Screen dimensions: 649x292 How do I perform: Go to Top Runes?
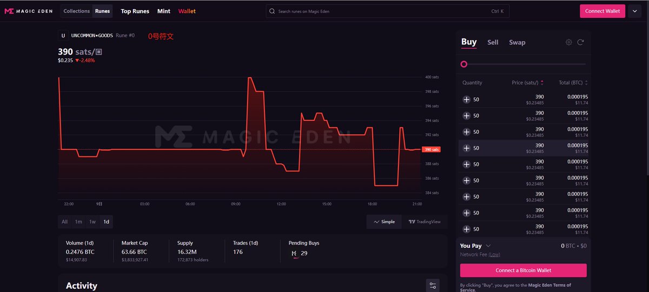(x=135, y=11)
